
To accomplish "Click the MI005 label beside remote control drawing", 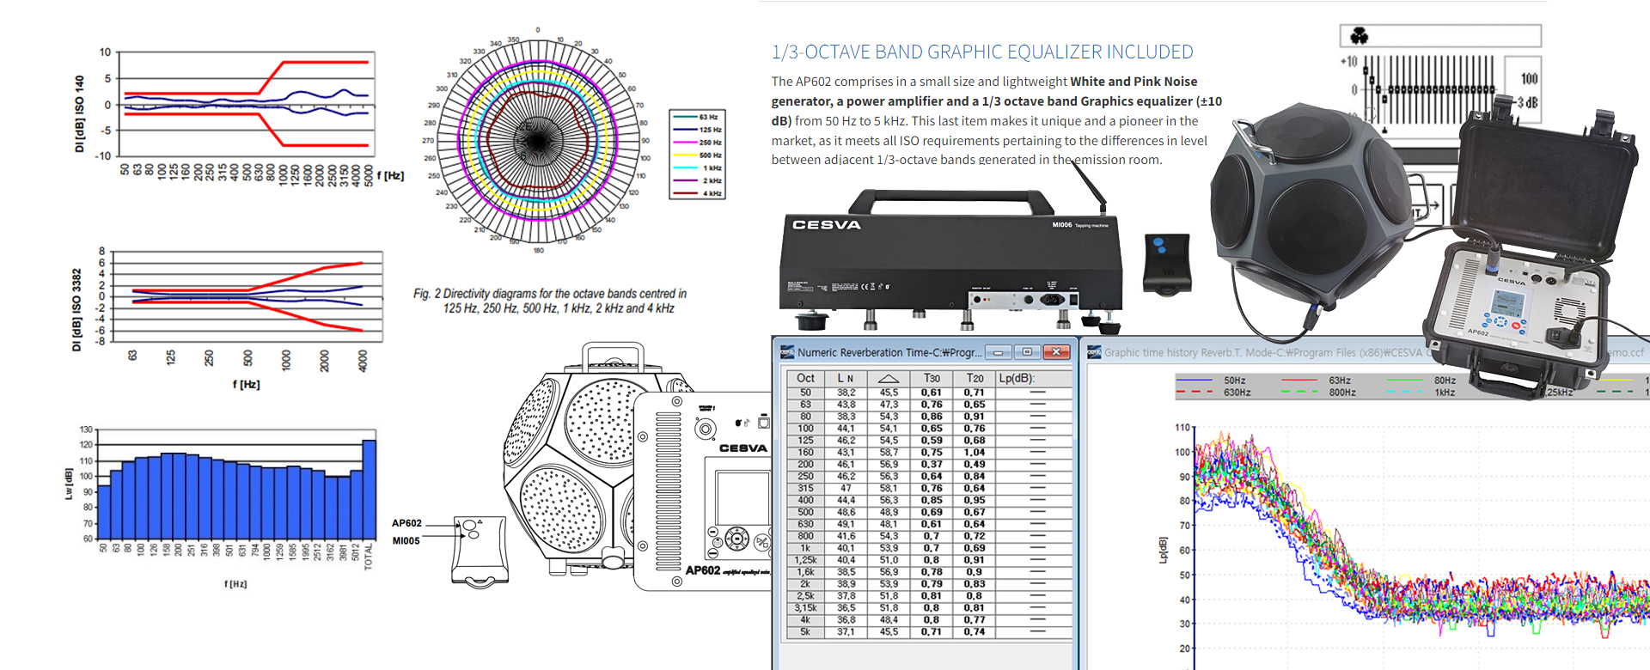I will (x=406, y=541).
